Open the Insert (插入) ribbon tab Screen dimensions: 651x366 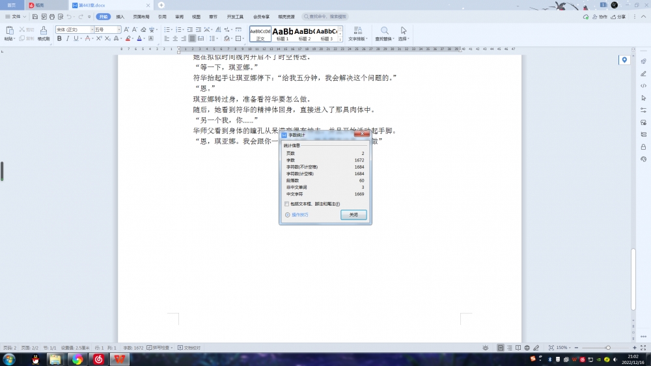tap(120, 17)
